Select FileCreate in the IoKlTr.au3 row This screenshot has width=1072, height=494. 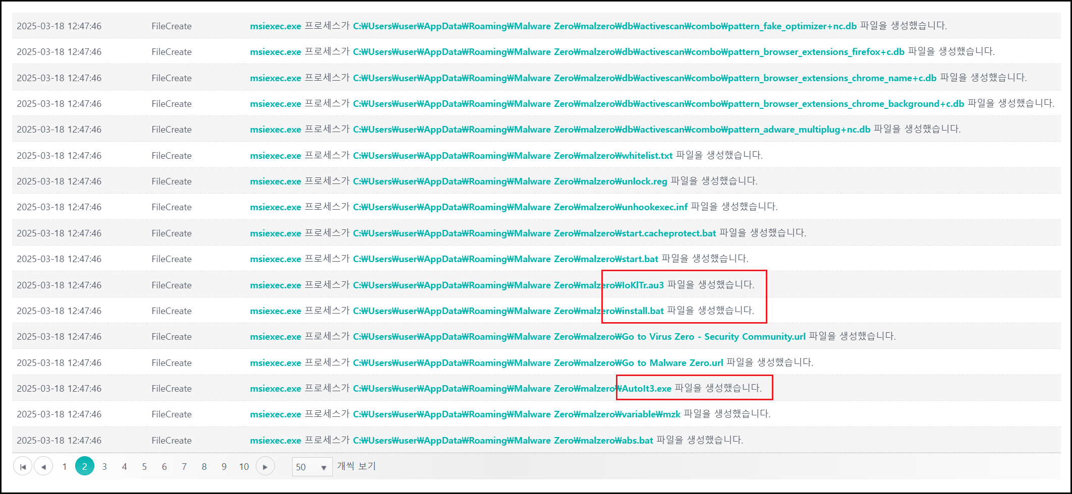click(172, 285)
